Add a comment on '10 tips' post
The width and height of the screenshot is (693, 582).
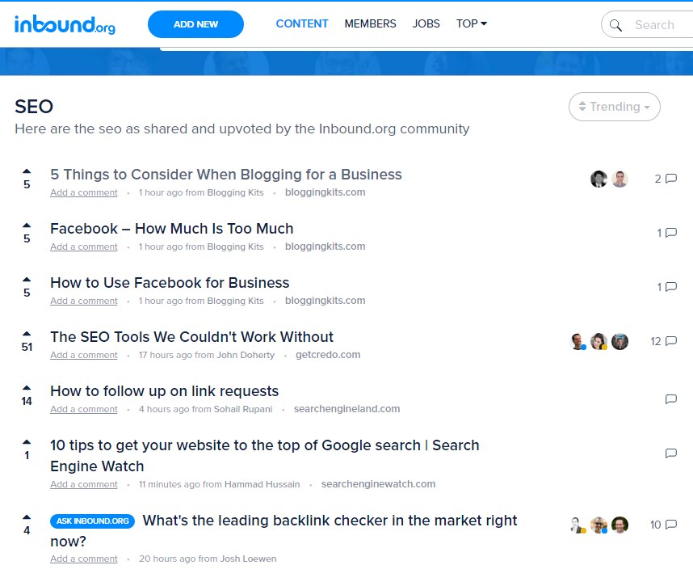[83, 485]
